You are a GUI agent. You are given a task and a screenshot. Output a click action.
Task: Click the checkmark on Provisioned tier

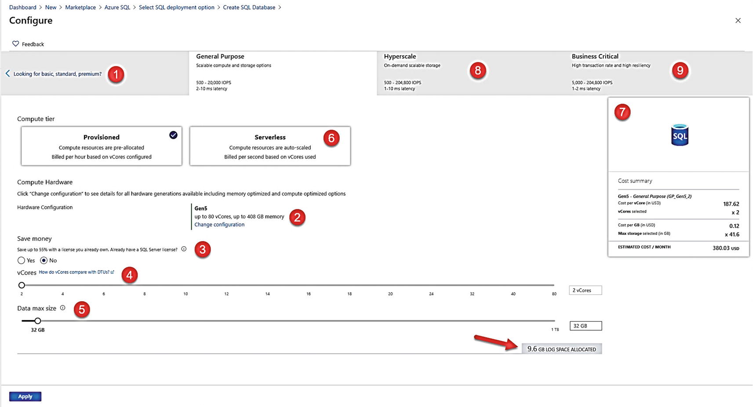pos(173,135)
